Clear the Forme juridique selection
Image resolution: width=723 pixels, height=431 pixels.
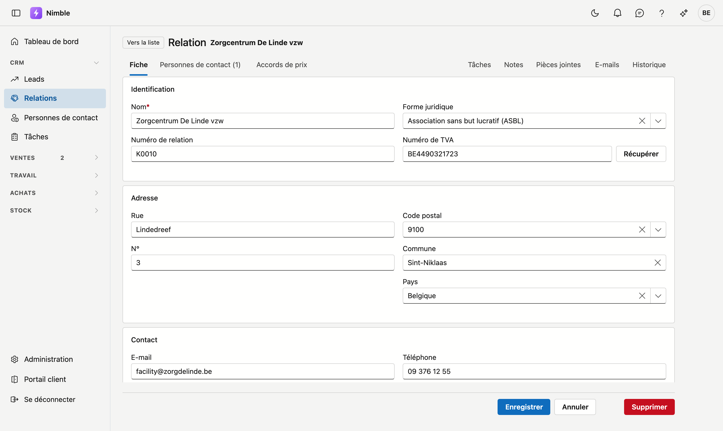point(642,121)
